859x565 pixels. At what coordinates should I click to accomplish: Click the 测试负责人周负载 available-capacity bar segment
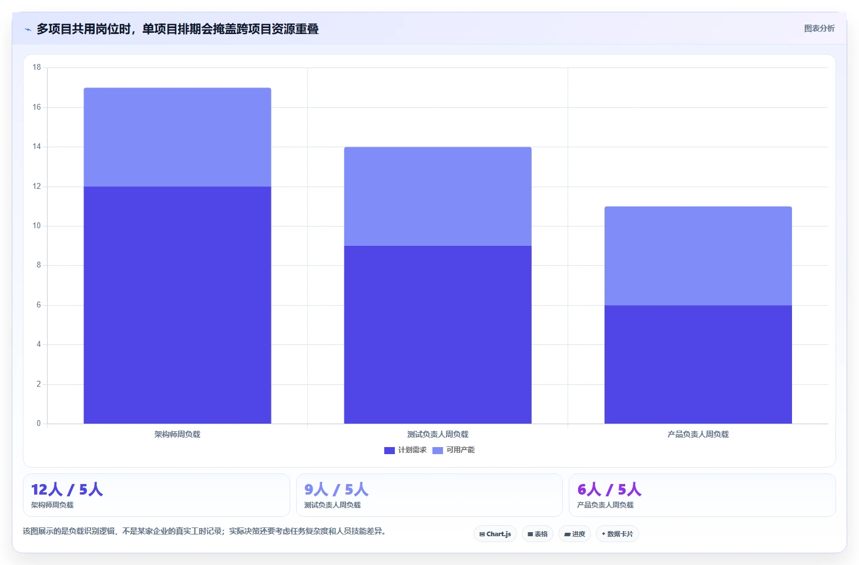tap(438, 197)
